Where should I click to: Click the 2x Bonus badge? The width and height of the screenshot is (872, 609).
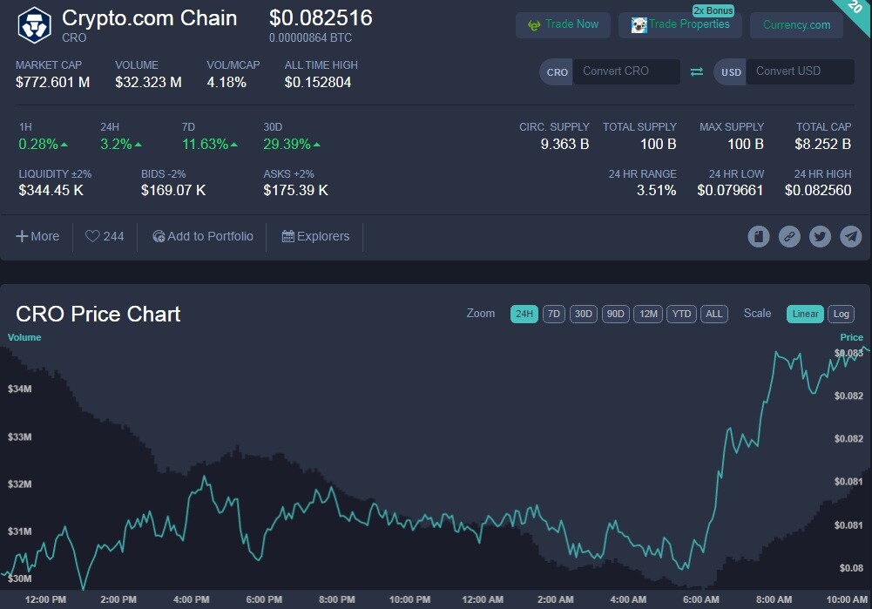(x=713, y=10)
